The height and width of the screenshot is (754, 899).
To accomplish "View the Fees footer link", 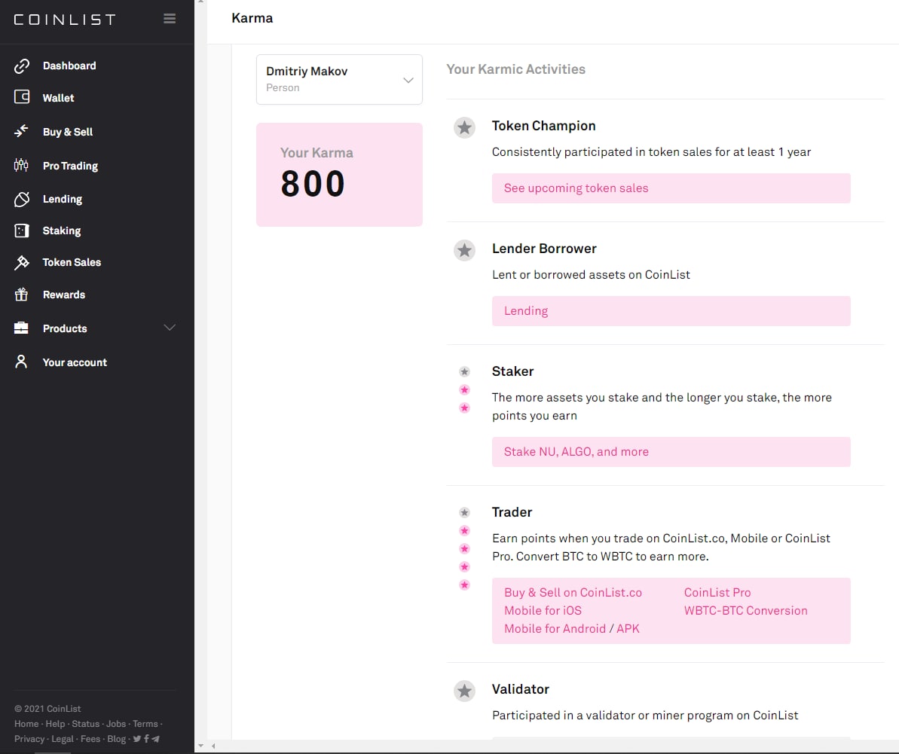I will click(x=90, y=738).
